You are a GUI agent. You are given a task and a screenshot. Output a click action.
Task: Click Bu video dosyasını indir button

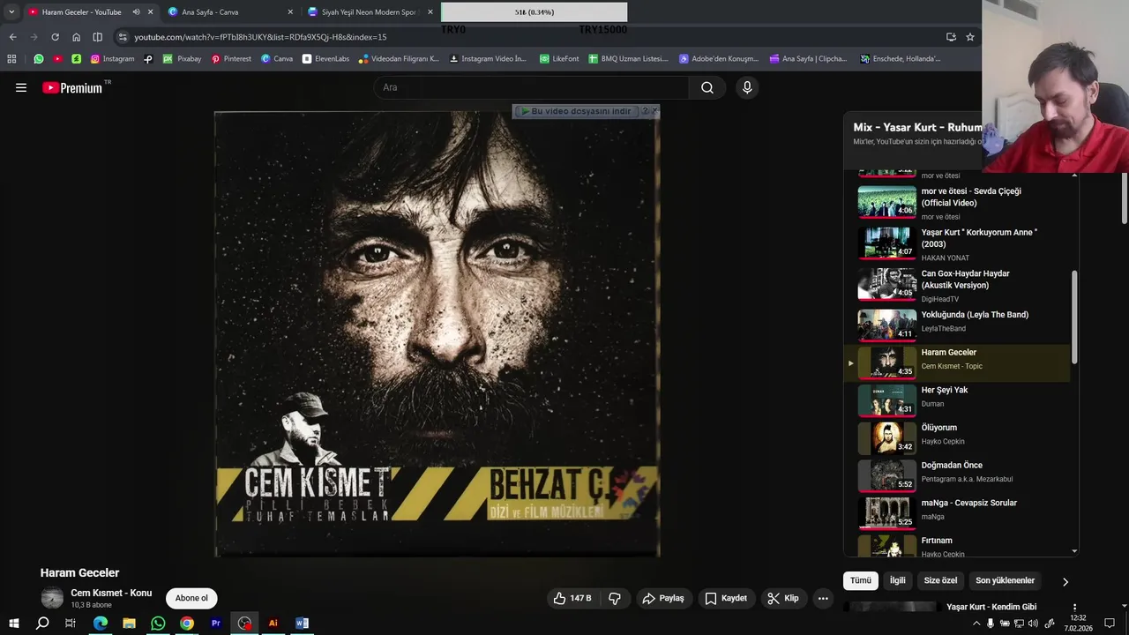pyautogui.click(x=575, y=111)
